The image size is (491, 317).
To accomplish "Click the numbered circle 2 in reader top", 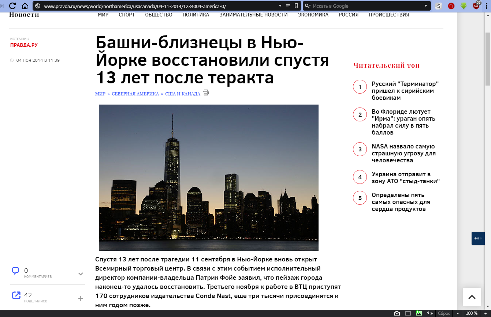I will click(360, 114).
